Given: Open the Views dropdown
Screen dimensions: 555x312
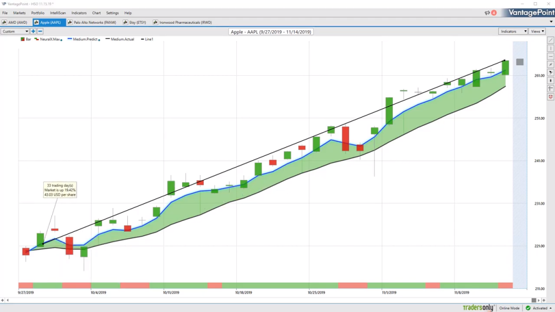Looking at the screenshot, I should coord(537,31).
